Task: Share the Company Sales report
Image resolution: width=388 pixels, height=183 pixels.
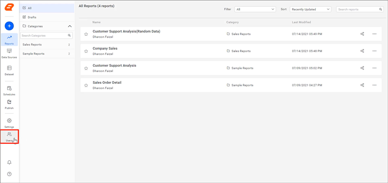Action: (x=362, y=51)
